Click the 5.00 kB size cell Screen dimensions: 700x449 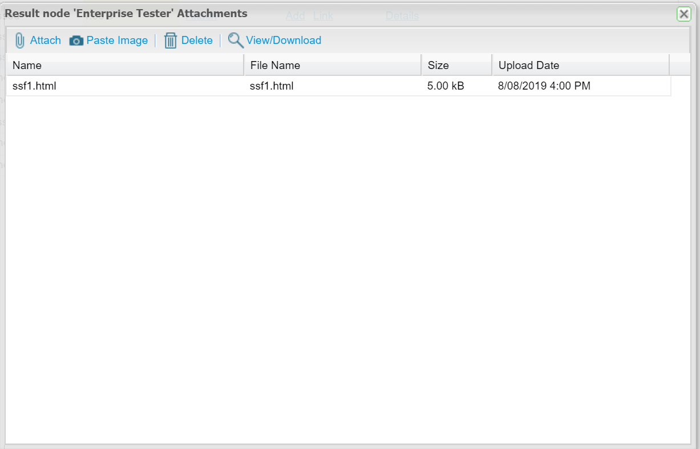click(x=446, y=86)
